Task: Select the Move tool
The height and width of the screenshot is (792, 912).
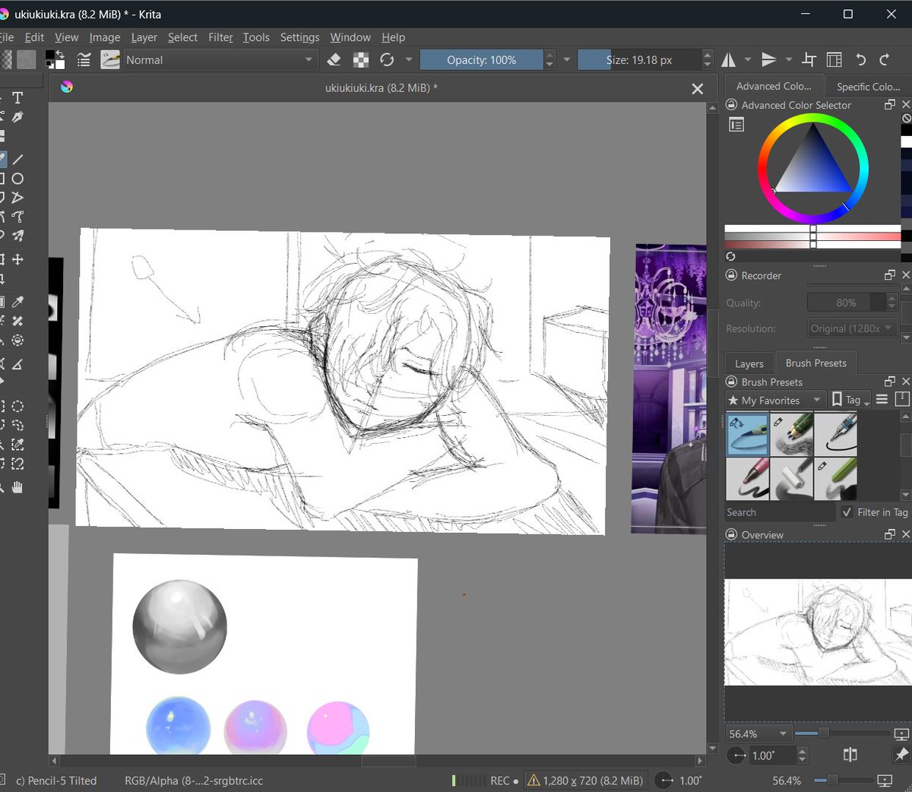Action: click(17, 259)
